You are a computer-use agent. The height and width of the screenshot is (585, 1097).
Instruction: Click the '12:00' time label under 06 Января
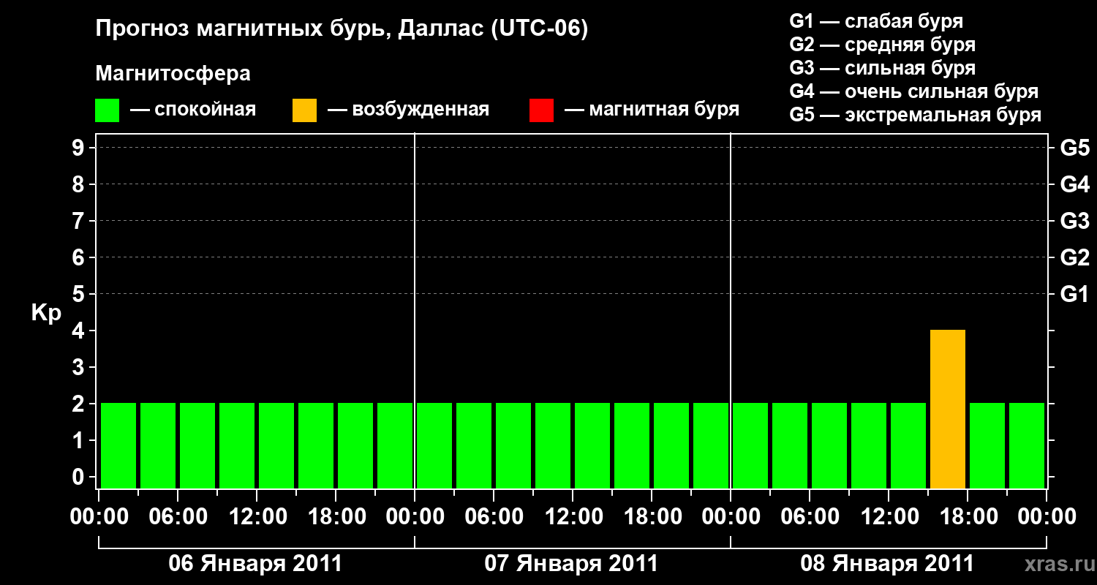coord(257,516)
